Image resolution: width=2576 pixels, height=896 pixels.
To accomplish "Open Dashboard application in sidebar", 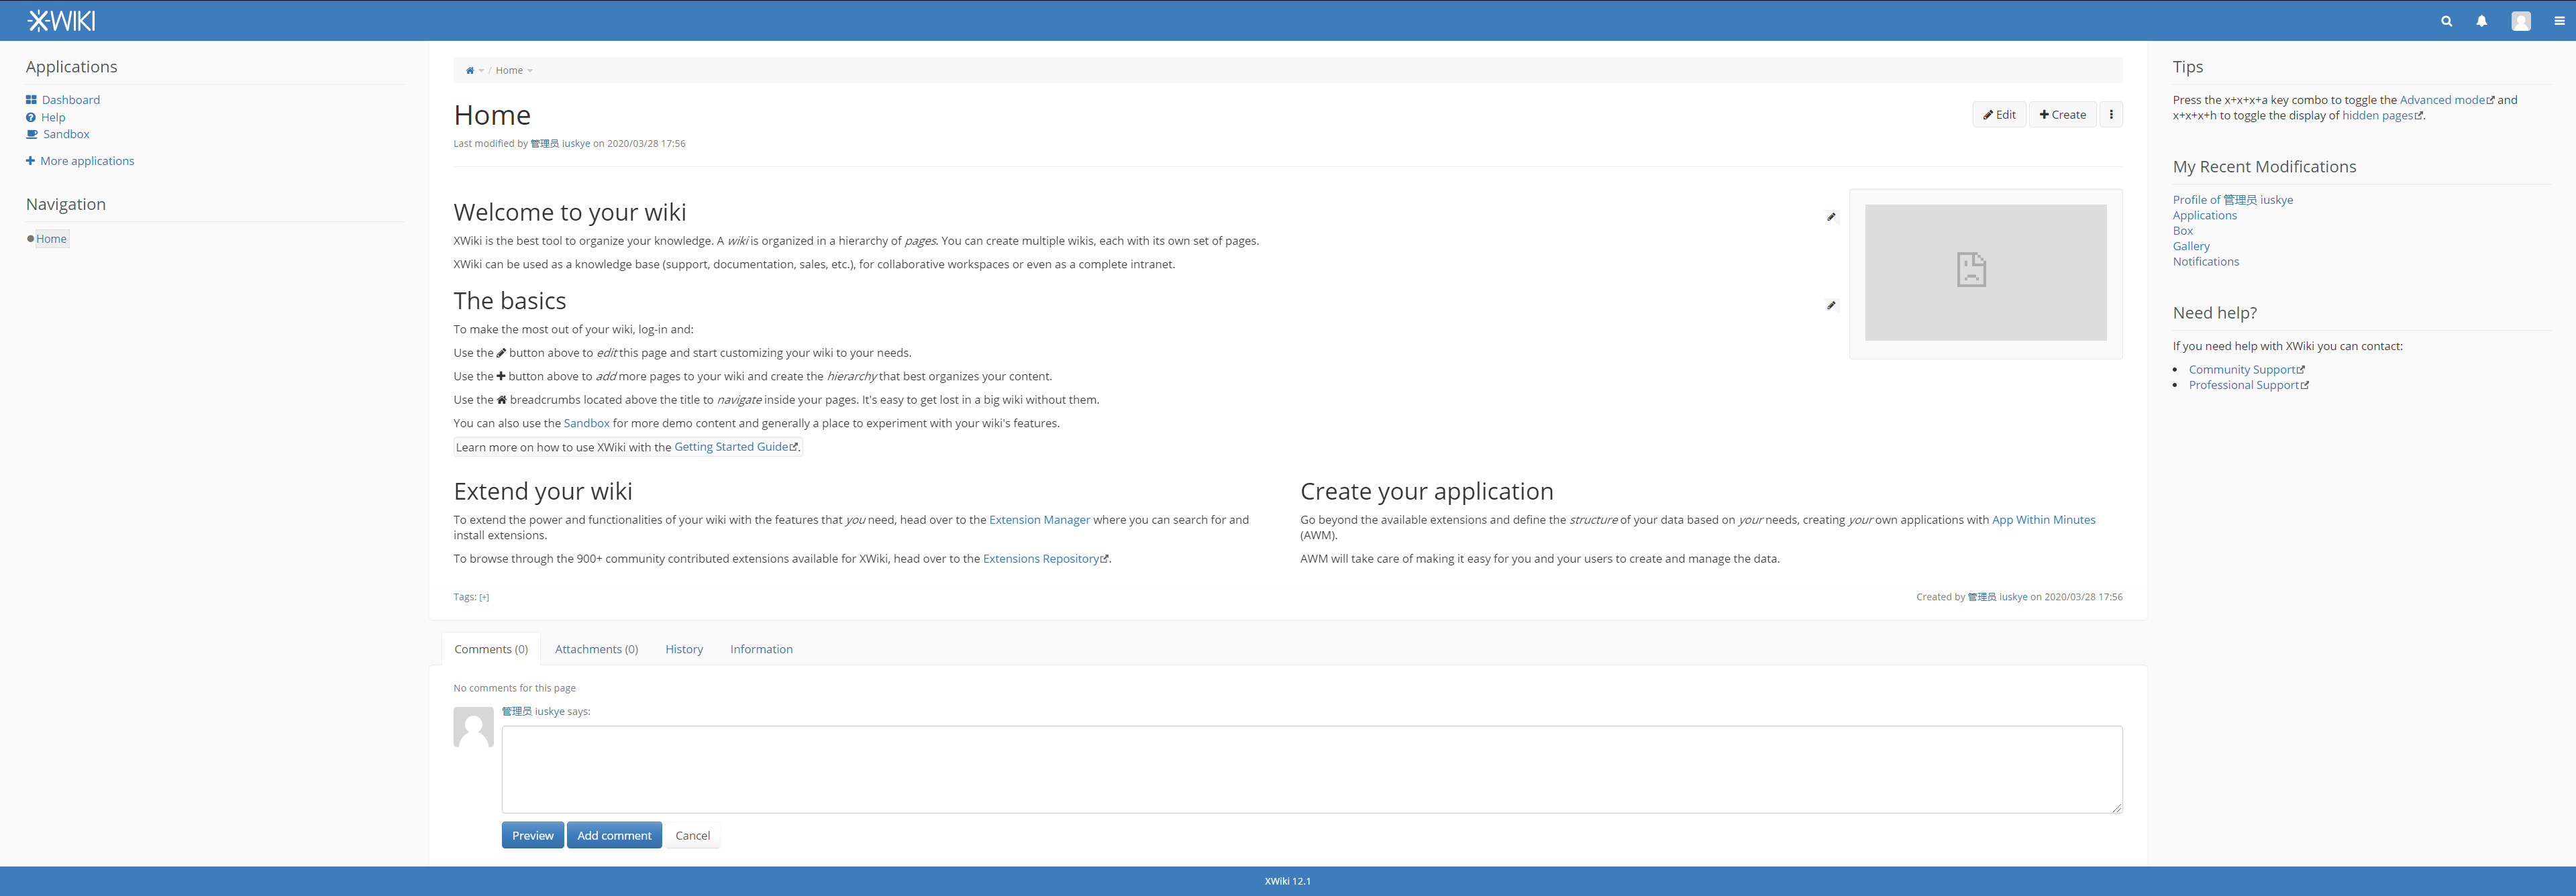I will click(x=70, y=100).
